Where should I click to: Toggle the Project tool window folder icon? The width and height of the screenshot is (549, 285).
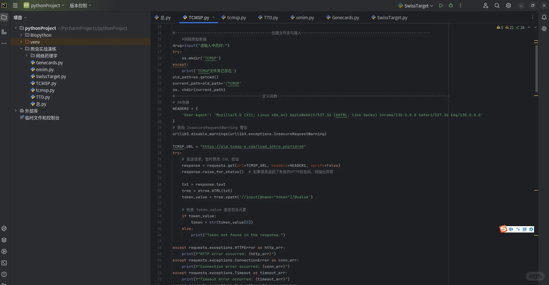tap(4, 18)
